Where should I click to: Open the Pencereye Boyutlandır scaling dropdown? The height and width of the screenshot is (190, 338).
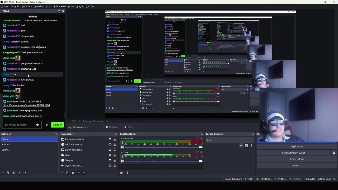[96, 121]
